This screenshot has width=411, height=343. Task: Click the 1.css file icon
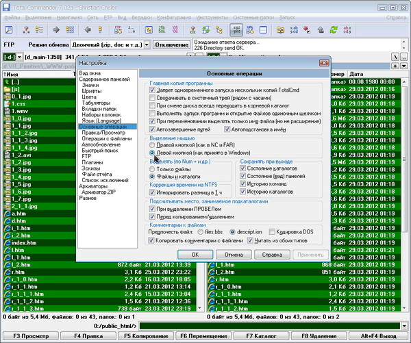[7, 104]
